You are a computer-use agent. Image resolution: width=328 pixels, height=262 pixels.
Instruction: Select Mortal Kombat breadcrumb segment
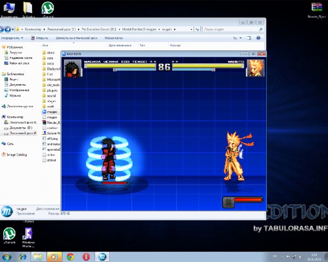pyautogui.click(x=139, y=29)
